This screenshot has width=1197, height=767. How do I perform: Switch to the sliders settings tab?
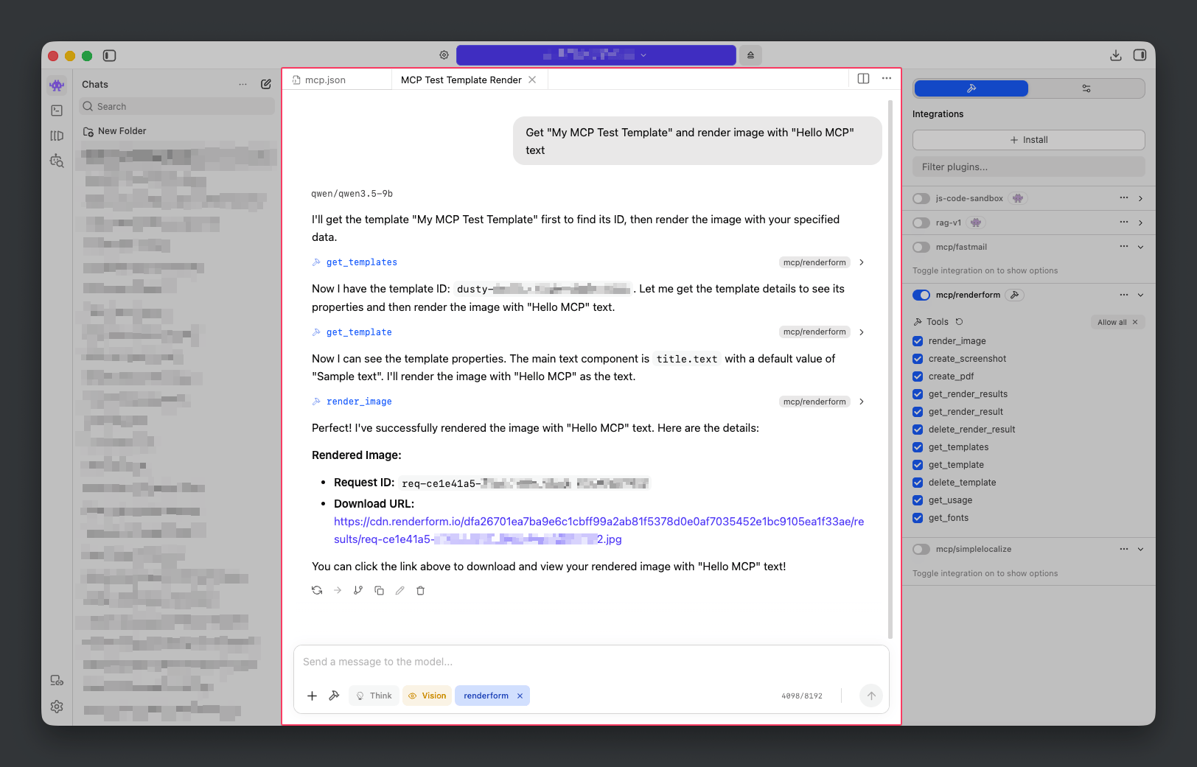pyautogui.click(x=1086, y=88)
